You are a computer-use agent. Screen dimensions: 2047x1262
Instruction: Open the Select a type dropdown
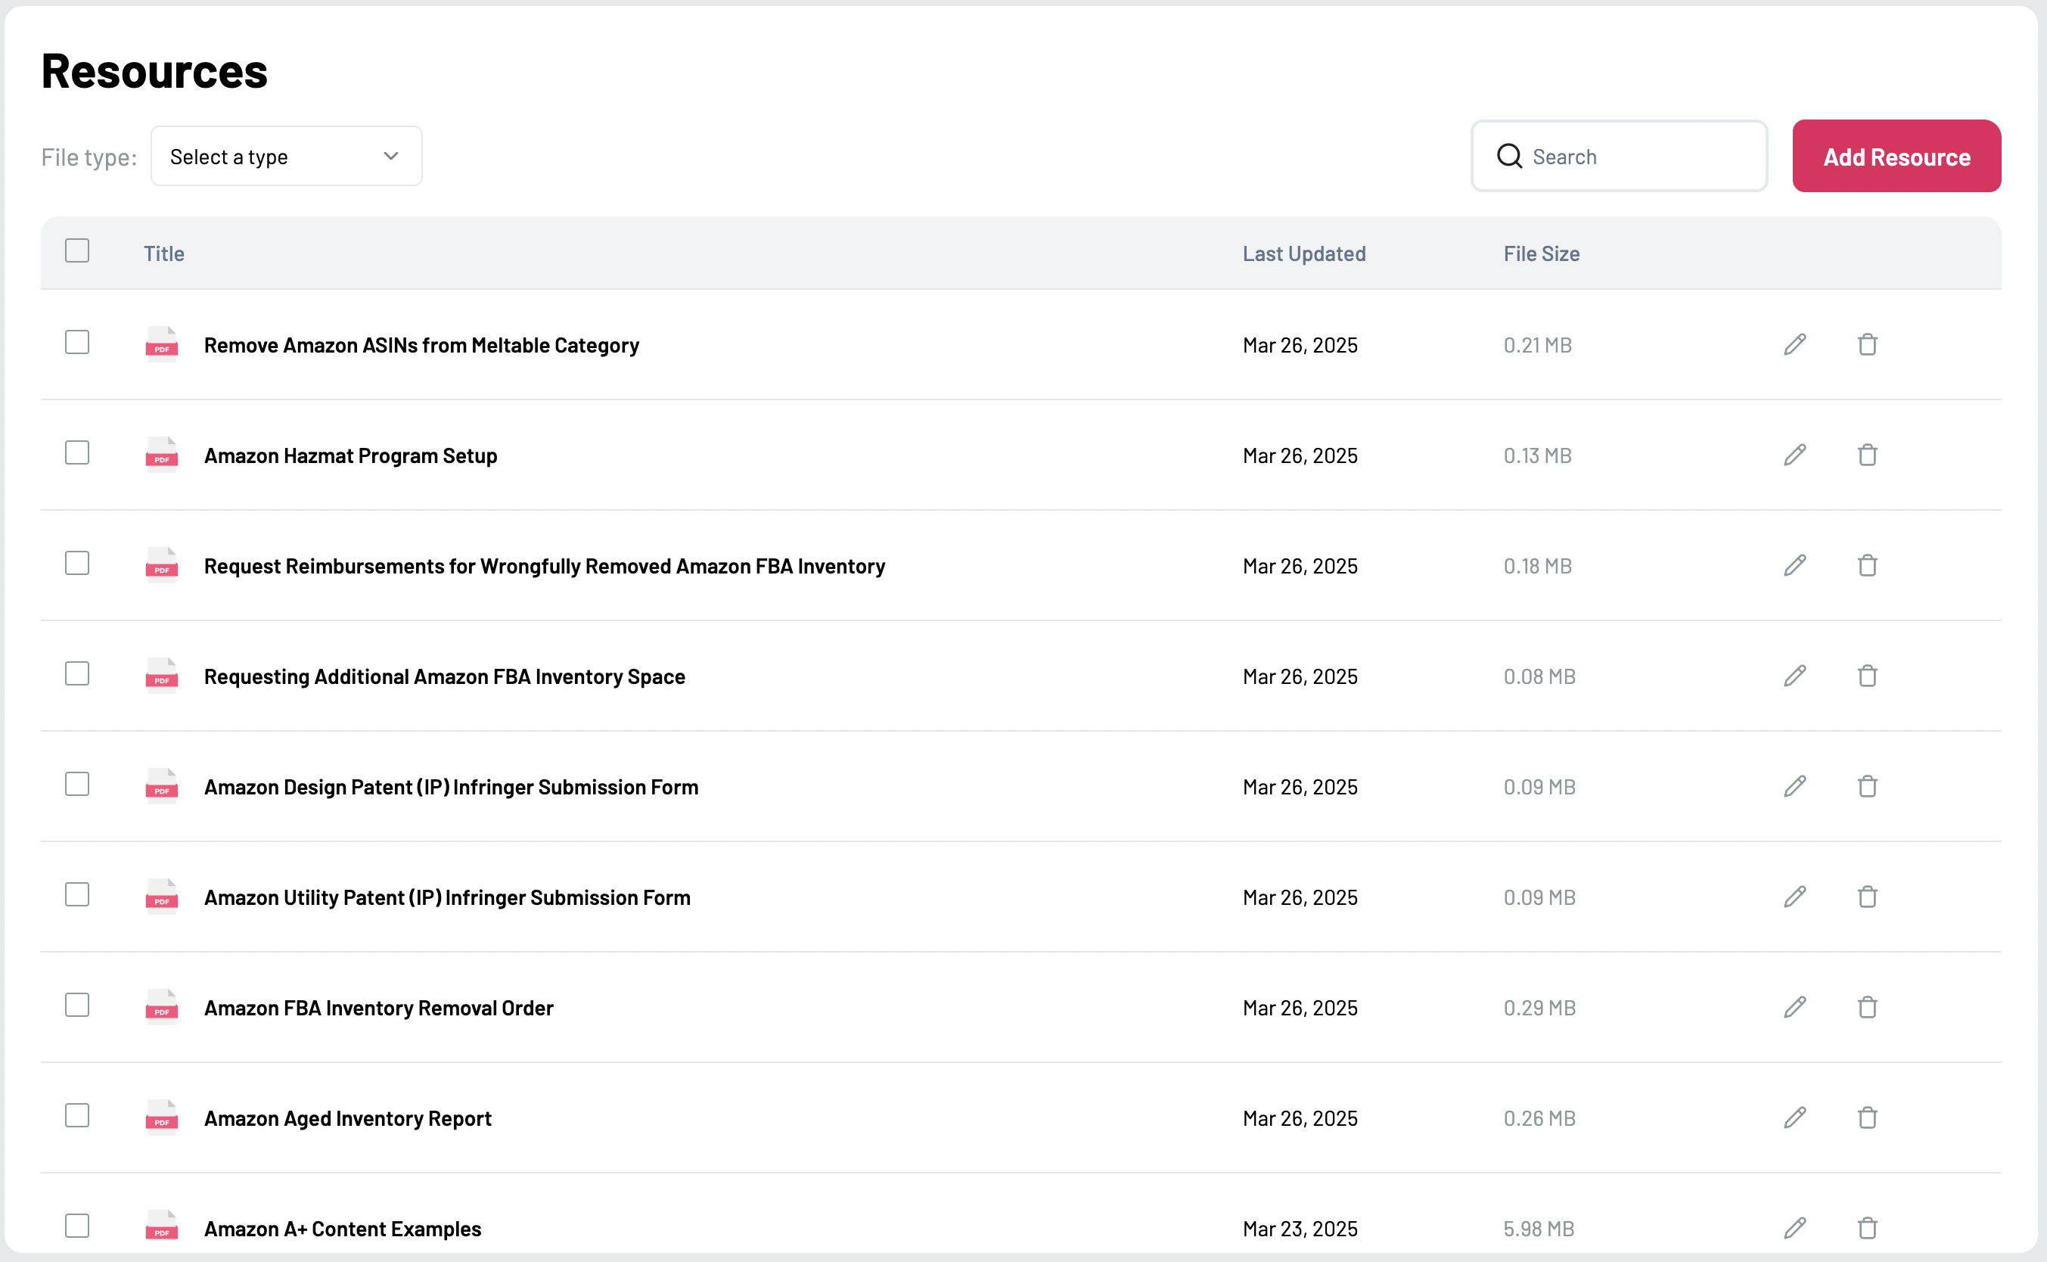286,155
